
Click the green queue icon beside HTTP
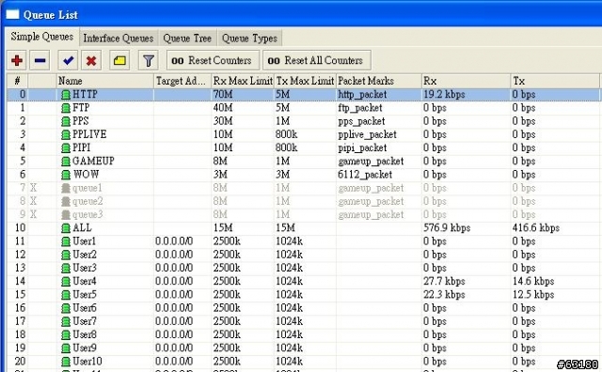point(66,94)
